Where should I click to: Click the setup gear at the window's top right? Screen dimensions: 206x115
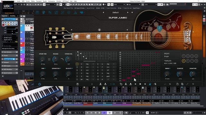(205, 4)
